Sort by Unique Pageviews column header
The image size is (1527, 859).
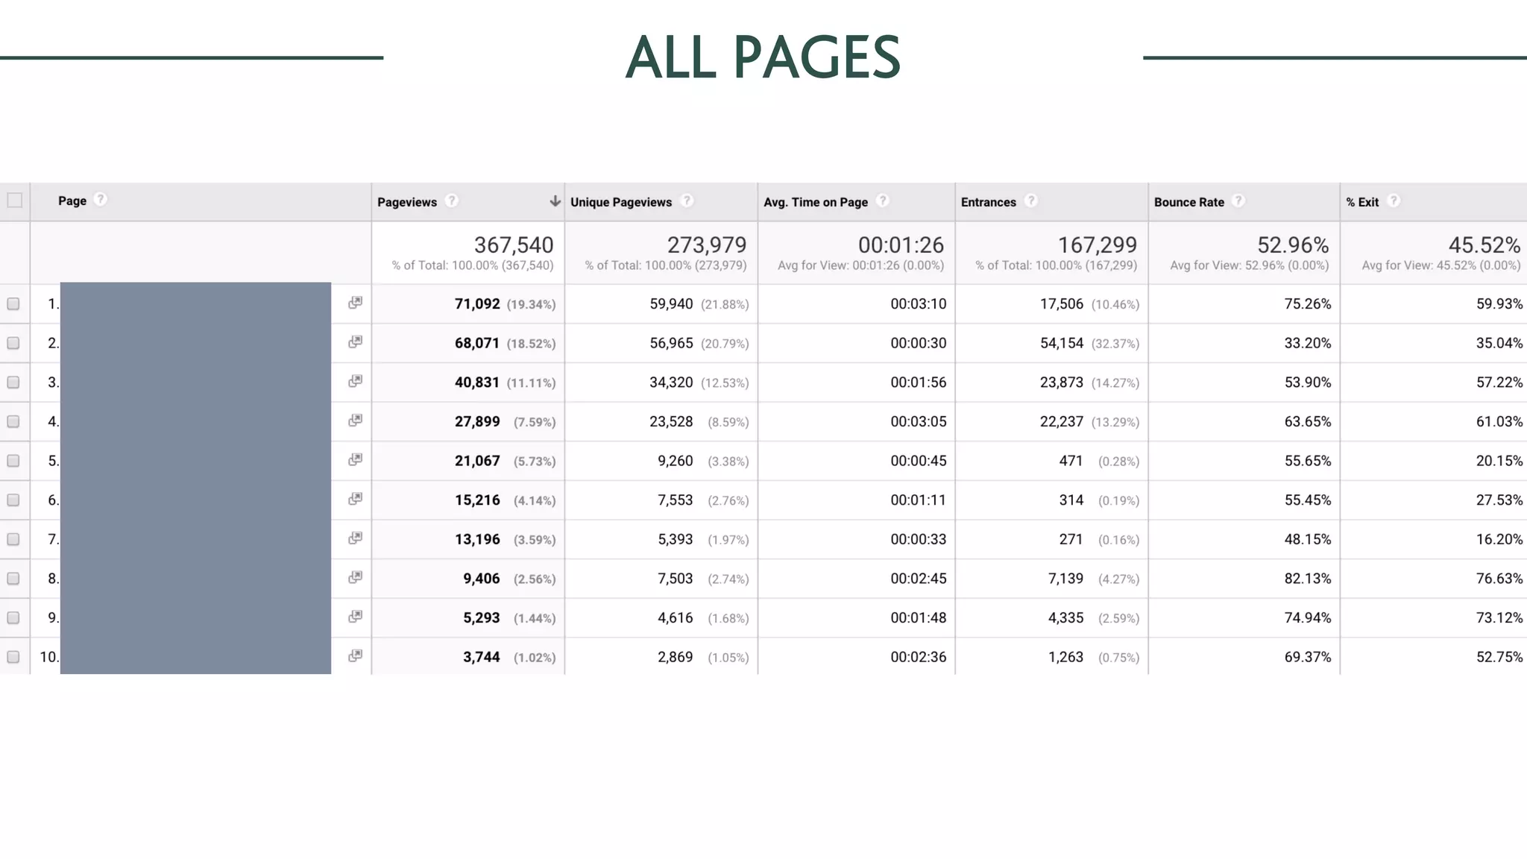tap(621, 202)
